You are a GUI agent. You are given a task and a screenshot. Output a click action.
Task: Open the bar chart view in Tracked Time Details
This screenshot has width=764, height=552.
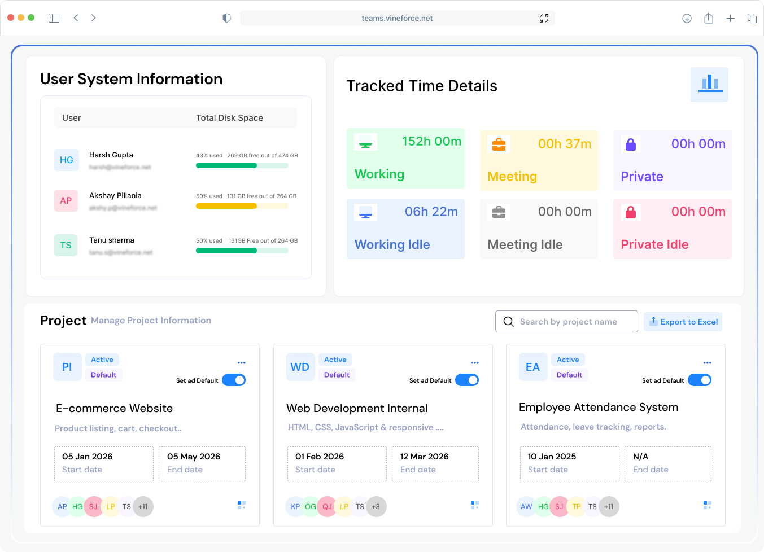[709, 84]
